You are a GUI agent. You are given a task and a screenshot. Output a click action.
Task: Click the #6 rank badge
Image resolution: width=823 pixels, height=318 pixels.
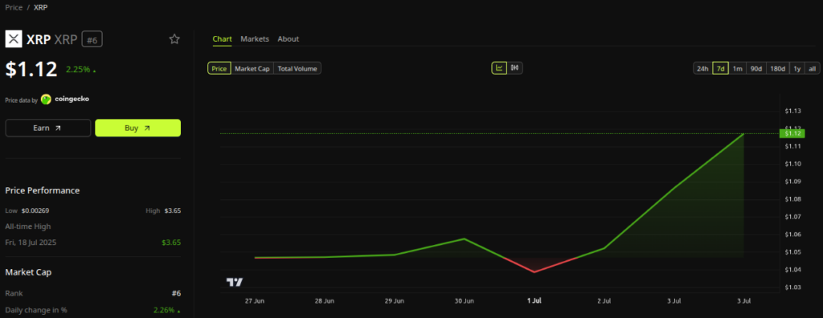[x=92, y=39]
